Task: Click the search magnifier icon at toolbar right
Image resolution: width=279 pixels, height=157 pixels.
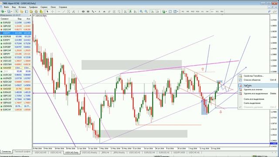Action: (x=269, y=11)
